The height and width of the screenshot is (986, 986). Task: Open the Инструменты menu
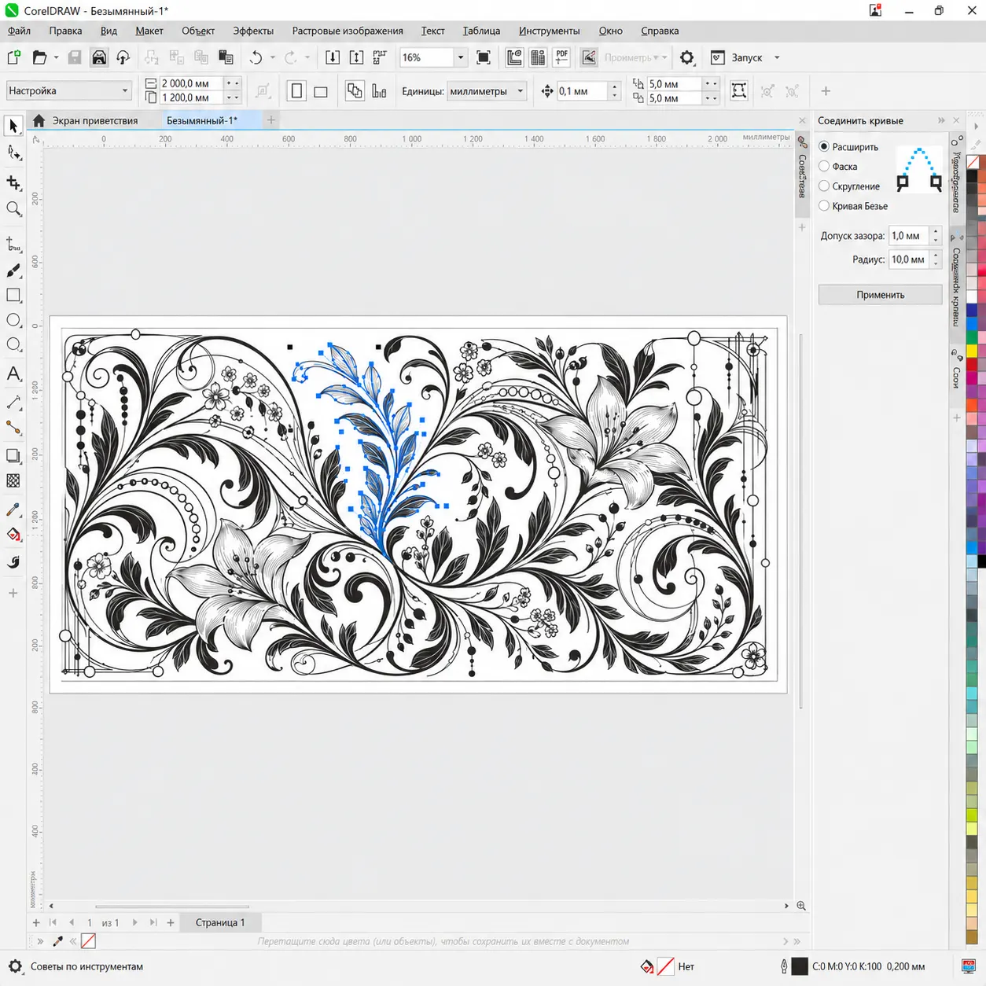pos(549,31)
